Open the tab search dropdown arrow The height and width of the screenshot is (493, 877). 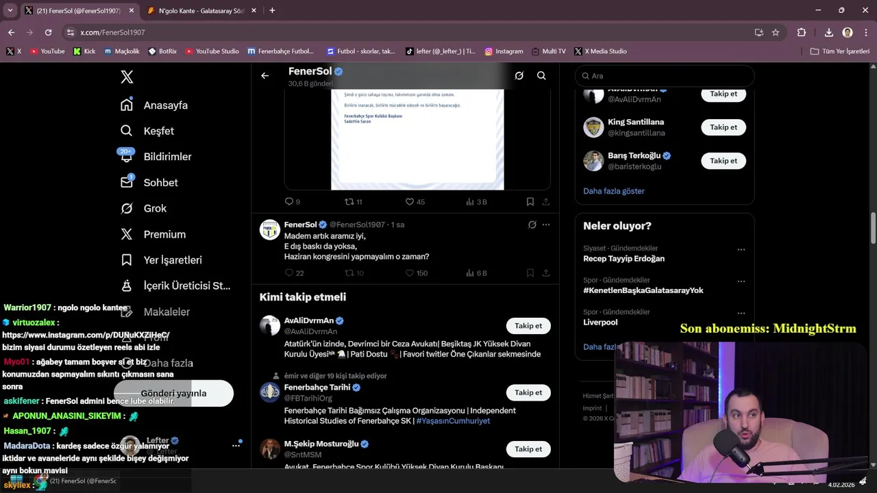(10, 10)
